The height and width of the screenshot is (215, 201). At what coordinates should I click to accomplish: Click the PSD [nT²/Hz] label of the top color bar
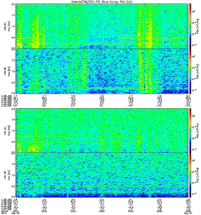pyautogui.click(x=198, y=26)
